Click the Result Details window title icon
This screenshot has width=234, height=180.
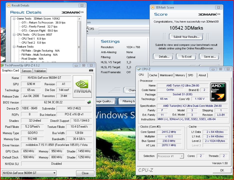(9, 5)
